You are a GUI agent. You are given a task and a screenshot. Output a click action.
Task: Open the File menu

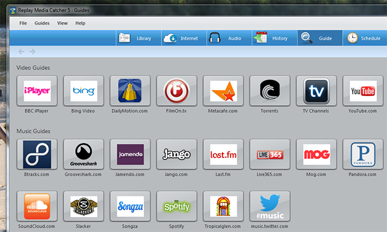pyautogui.click(x=23, y=23)
